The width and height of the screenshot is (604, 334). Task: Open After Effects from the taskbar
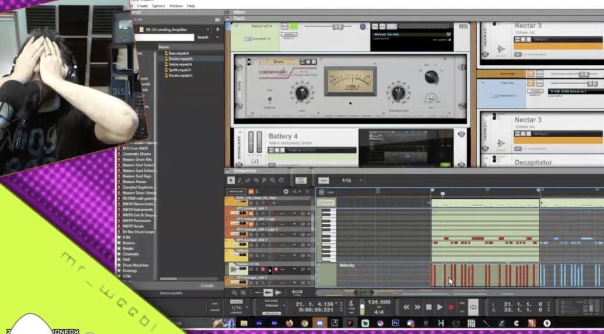[x=260, y=323]
